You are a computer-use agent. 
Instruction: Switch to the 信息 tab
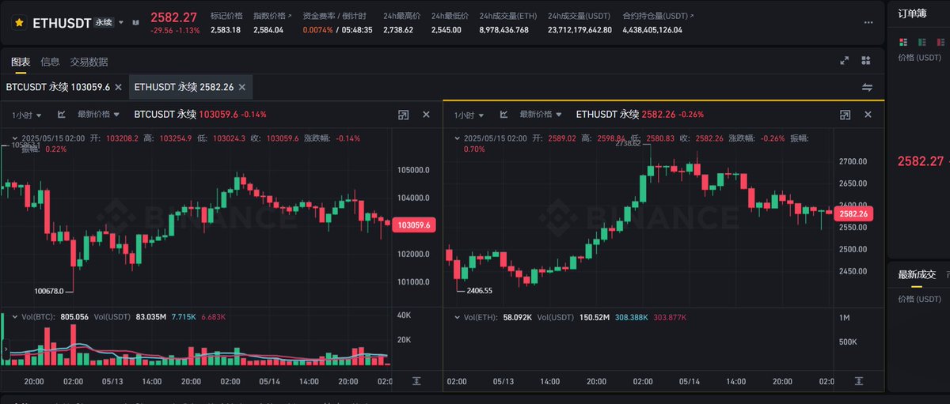[50, 62]
